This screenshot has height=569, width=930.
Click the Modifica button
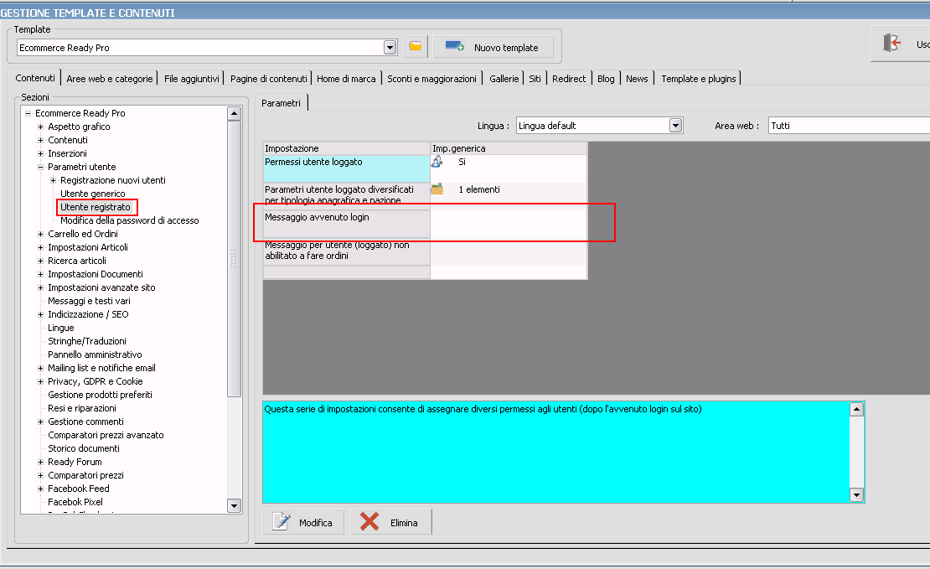tap(303, 522)
